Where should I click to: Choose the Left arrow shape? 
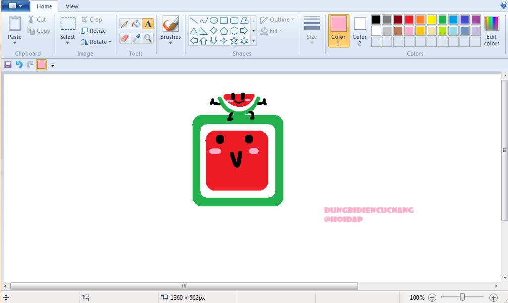(x=194, y=41)
